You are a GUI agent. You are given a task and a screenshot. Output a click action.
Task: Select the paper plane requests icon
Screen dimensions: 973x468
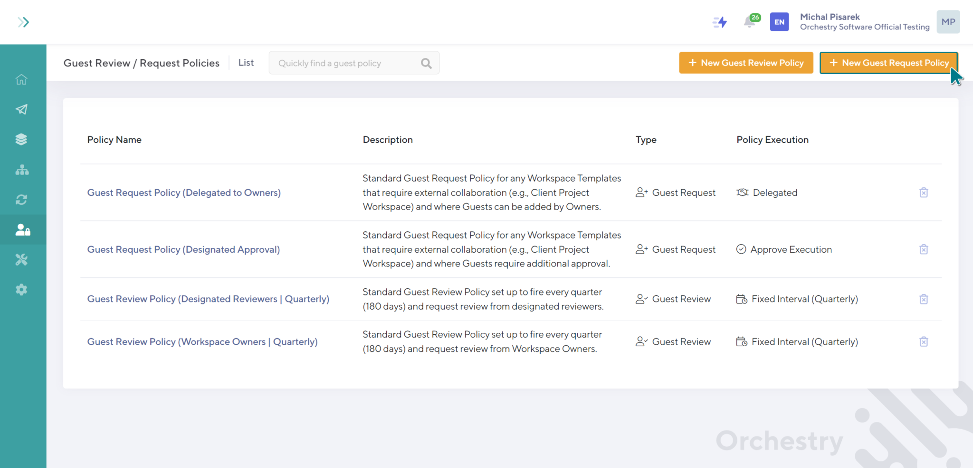coord(22,110)
